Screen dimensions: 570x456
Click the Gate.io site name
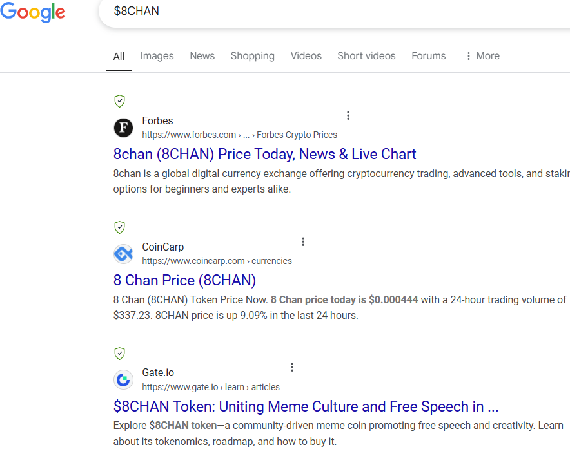point(158,372)
